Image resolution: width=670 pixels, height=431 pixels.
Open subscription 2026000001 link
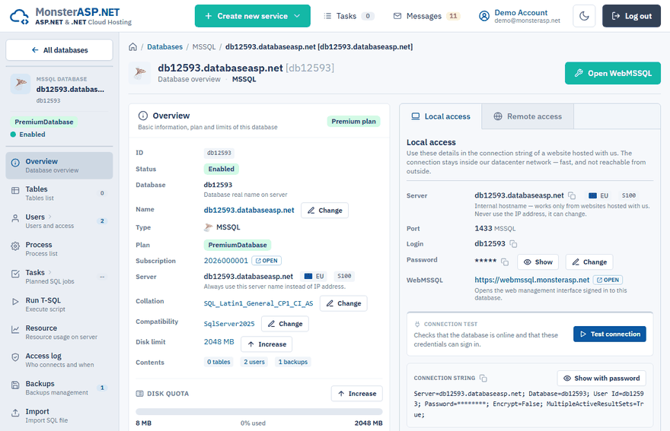point(225,261)
